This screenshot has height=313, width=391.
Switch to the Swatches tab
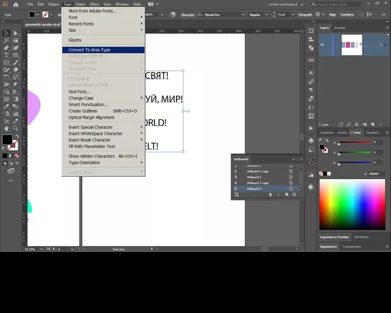click(327, 133)
